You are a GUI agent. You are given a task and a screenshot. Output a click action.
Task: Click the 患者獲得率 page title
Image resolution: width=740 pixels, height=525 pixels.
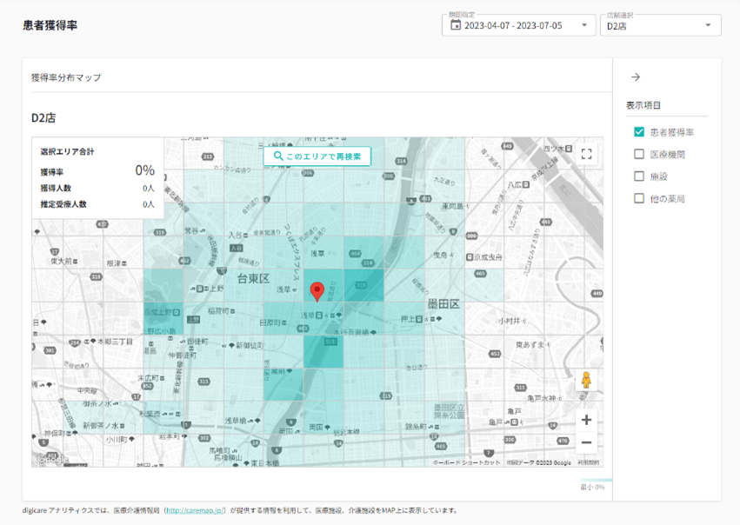coord(50,25)
